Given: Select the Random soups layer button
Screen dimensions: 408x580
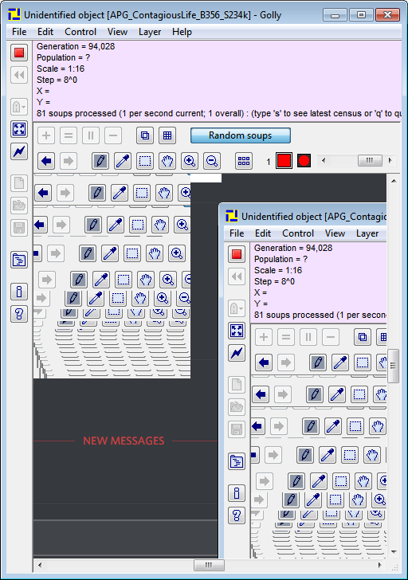Looking at the screenshot, I should click(x=241, y=135).
